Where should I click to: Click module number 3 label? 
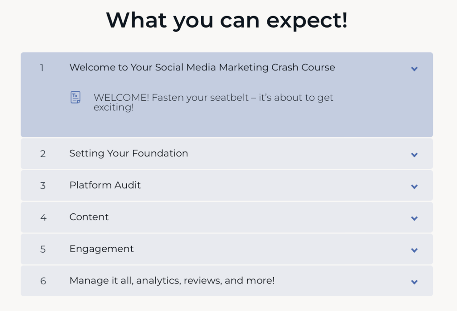pyautogui.click(x=43, y=186)
